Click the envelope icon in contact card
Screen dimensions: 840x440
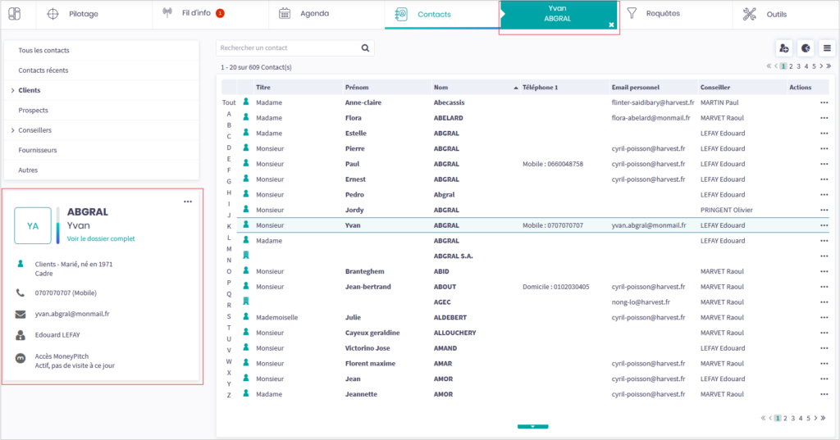pos(21,314)
